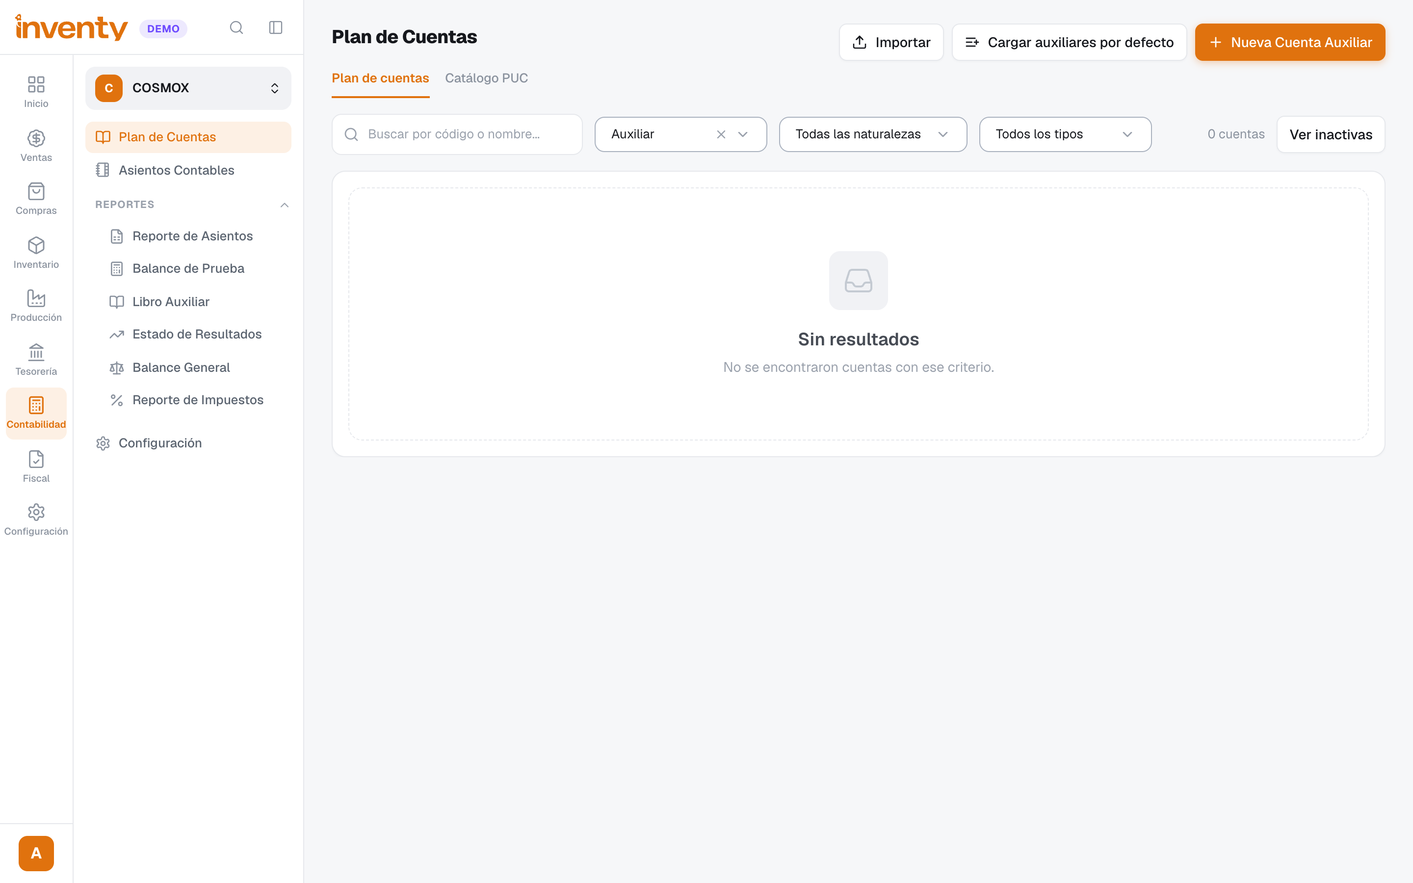The width and height of the screenshot is (1413, 883).
Task: Click Cargar auxiliares por defecto
Action: 1069,42
